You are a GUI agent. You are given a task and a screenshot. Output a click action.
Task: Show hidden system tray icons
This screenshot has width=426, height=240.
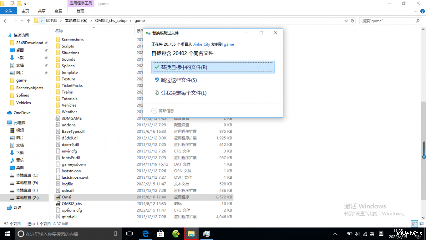pyautogui.click(x=335, y=234)
